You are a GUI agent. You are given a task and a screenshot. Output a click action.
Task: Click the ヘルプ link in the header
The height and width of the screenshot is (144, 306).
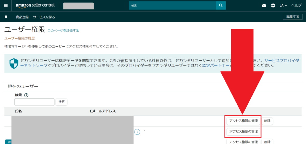tap(296, 5)
